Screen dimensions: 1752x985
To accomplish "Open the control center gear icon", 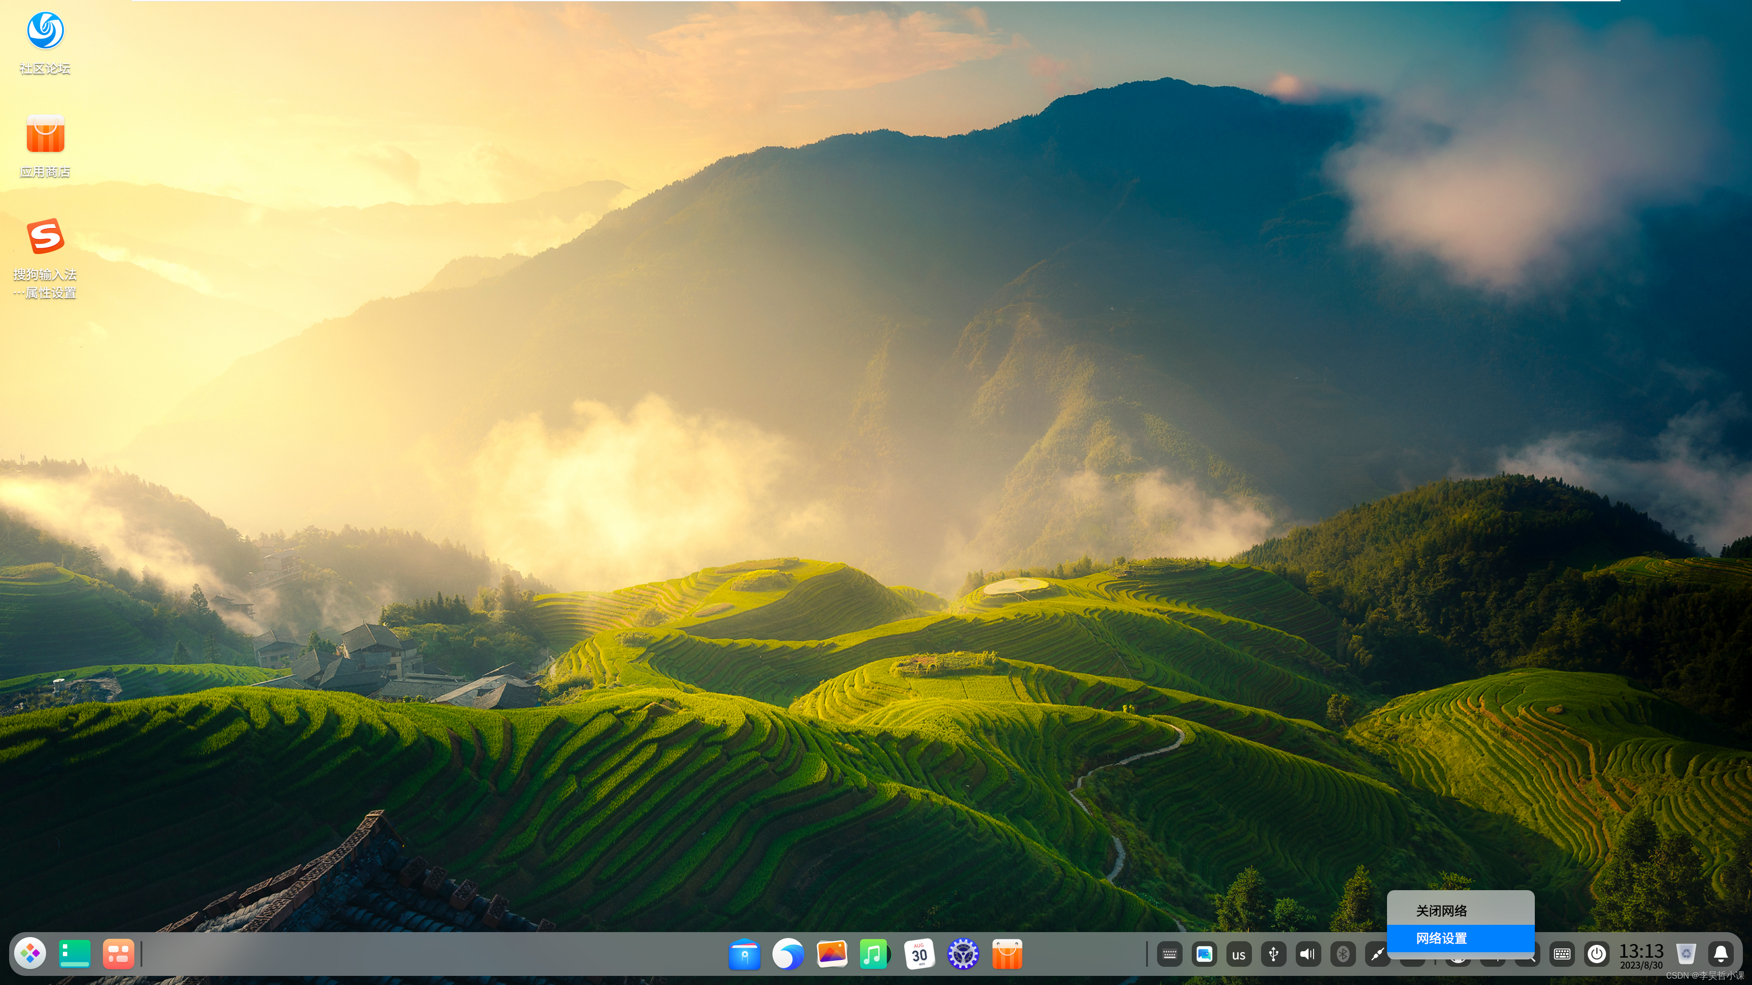I will 963,954.
